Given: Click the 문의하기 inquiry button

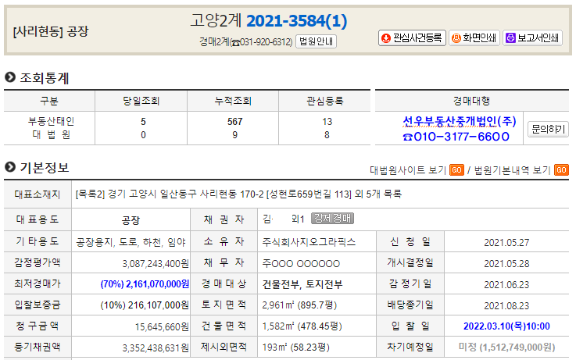Looking at the screenshot, I should pyautogui.click(x=548, y=129).
